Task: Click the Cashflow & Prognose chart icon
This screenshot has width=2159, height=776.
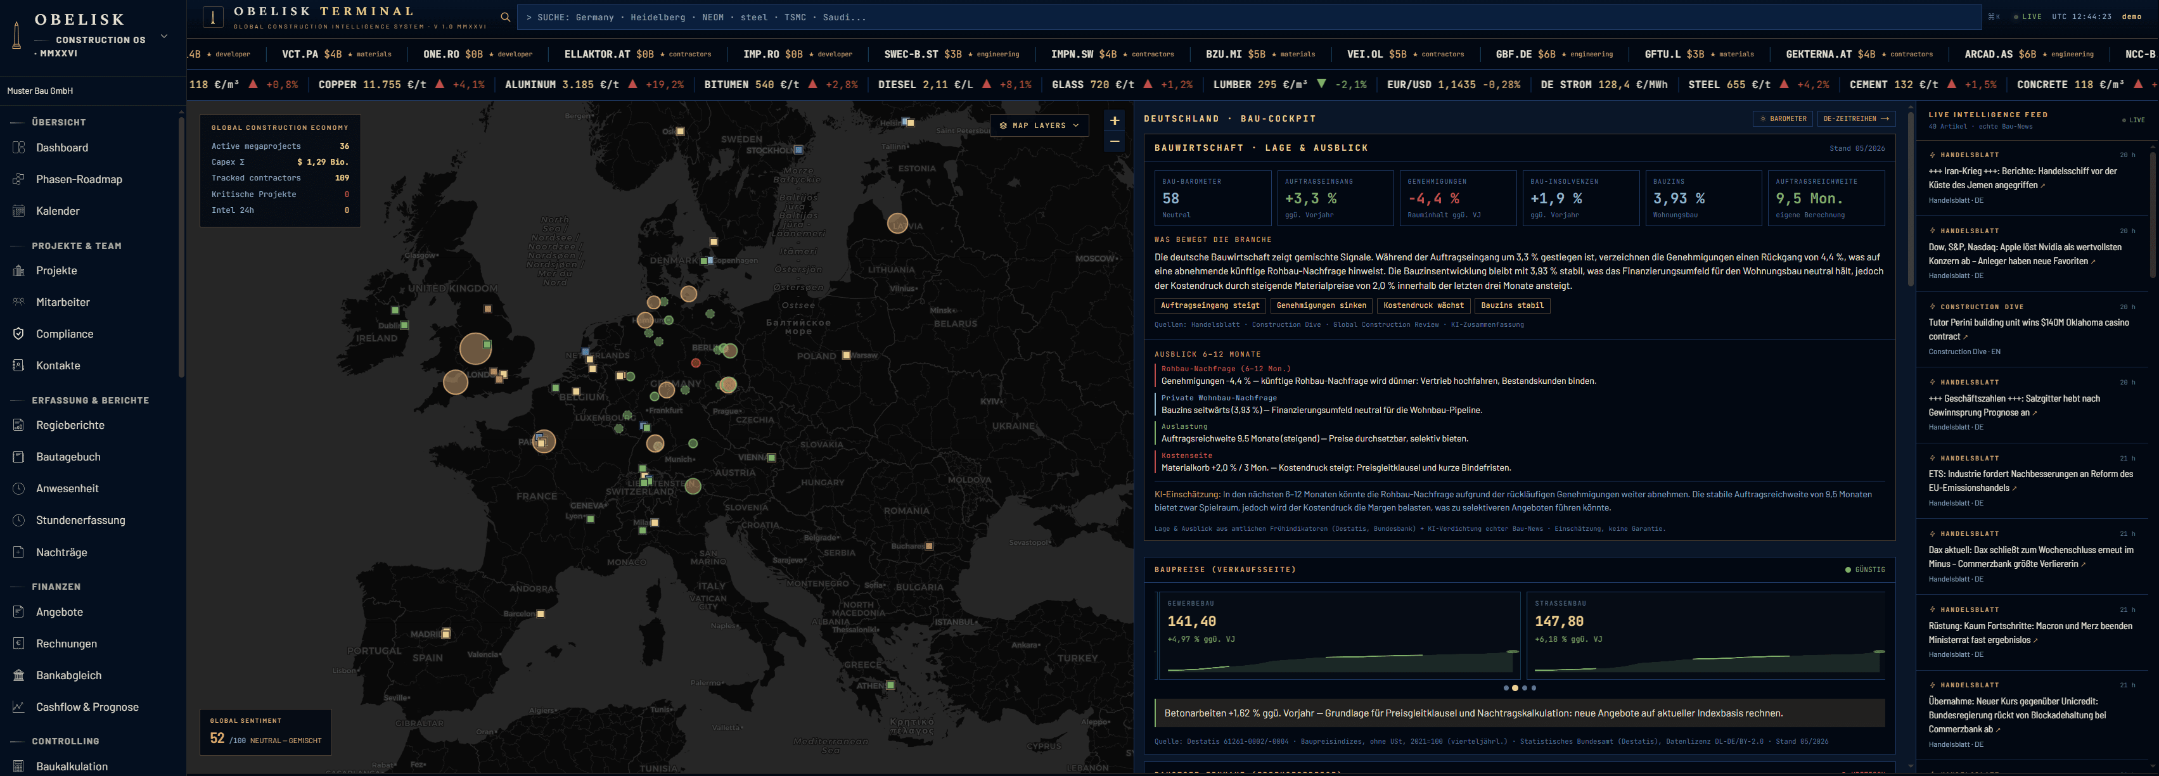Action: coord(18,708)
